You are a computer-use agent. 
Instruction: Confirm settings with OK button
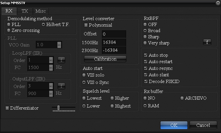174,125
